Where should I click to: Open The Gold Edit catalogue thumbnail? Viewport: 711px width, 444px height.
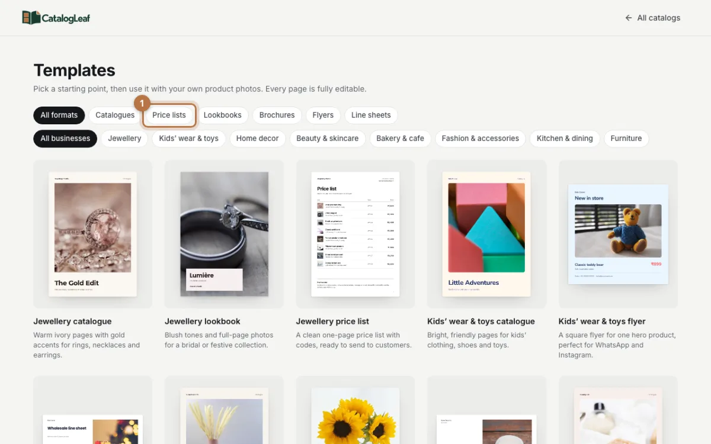(92, 234)
